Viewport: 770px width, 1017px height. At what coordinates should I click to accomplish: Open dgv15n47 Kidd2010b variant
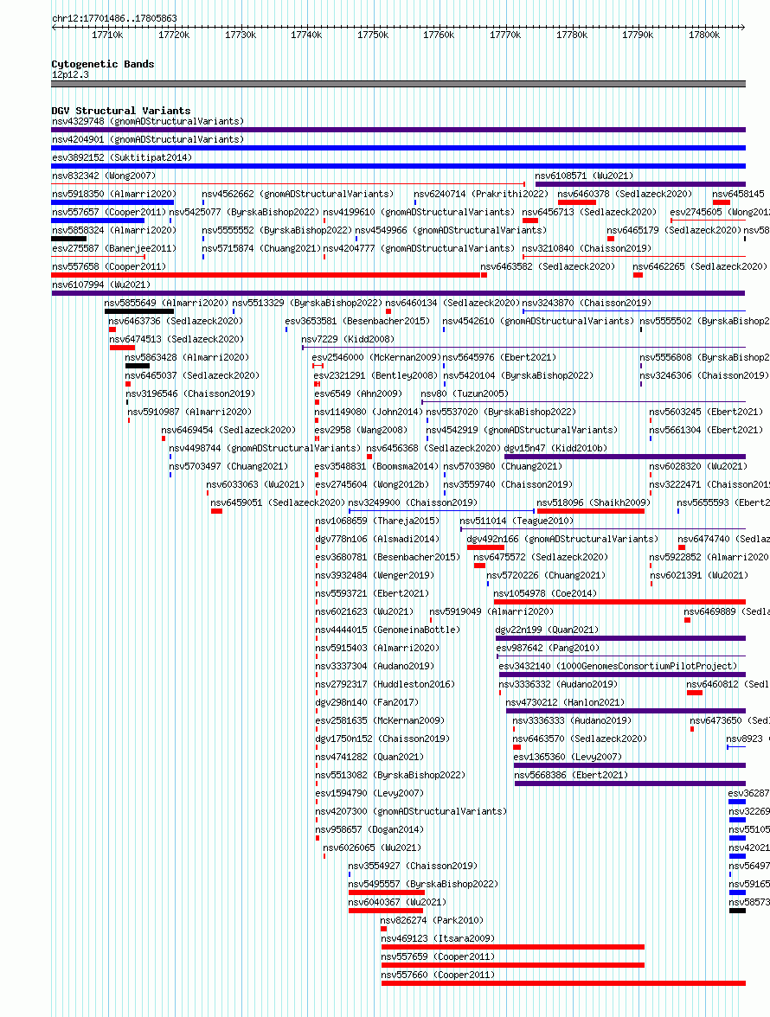(x=556, y=448)
